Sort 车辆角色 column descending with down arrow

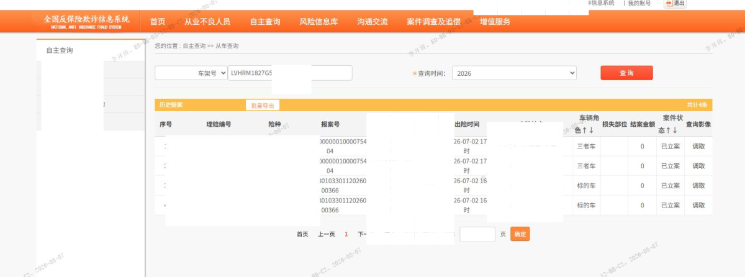tap(592, 130)
